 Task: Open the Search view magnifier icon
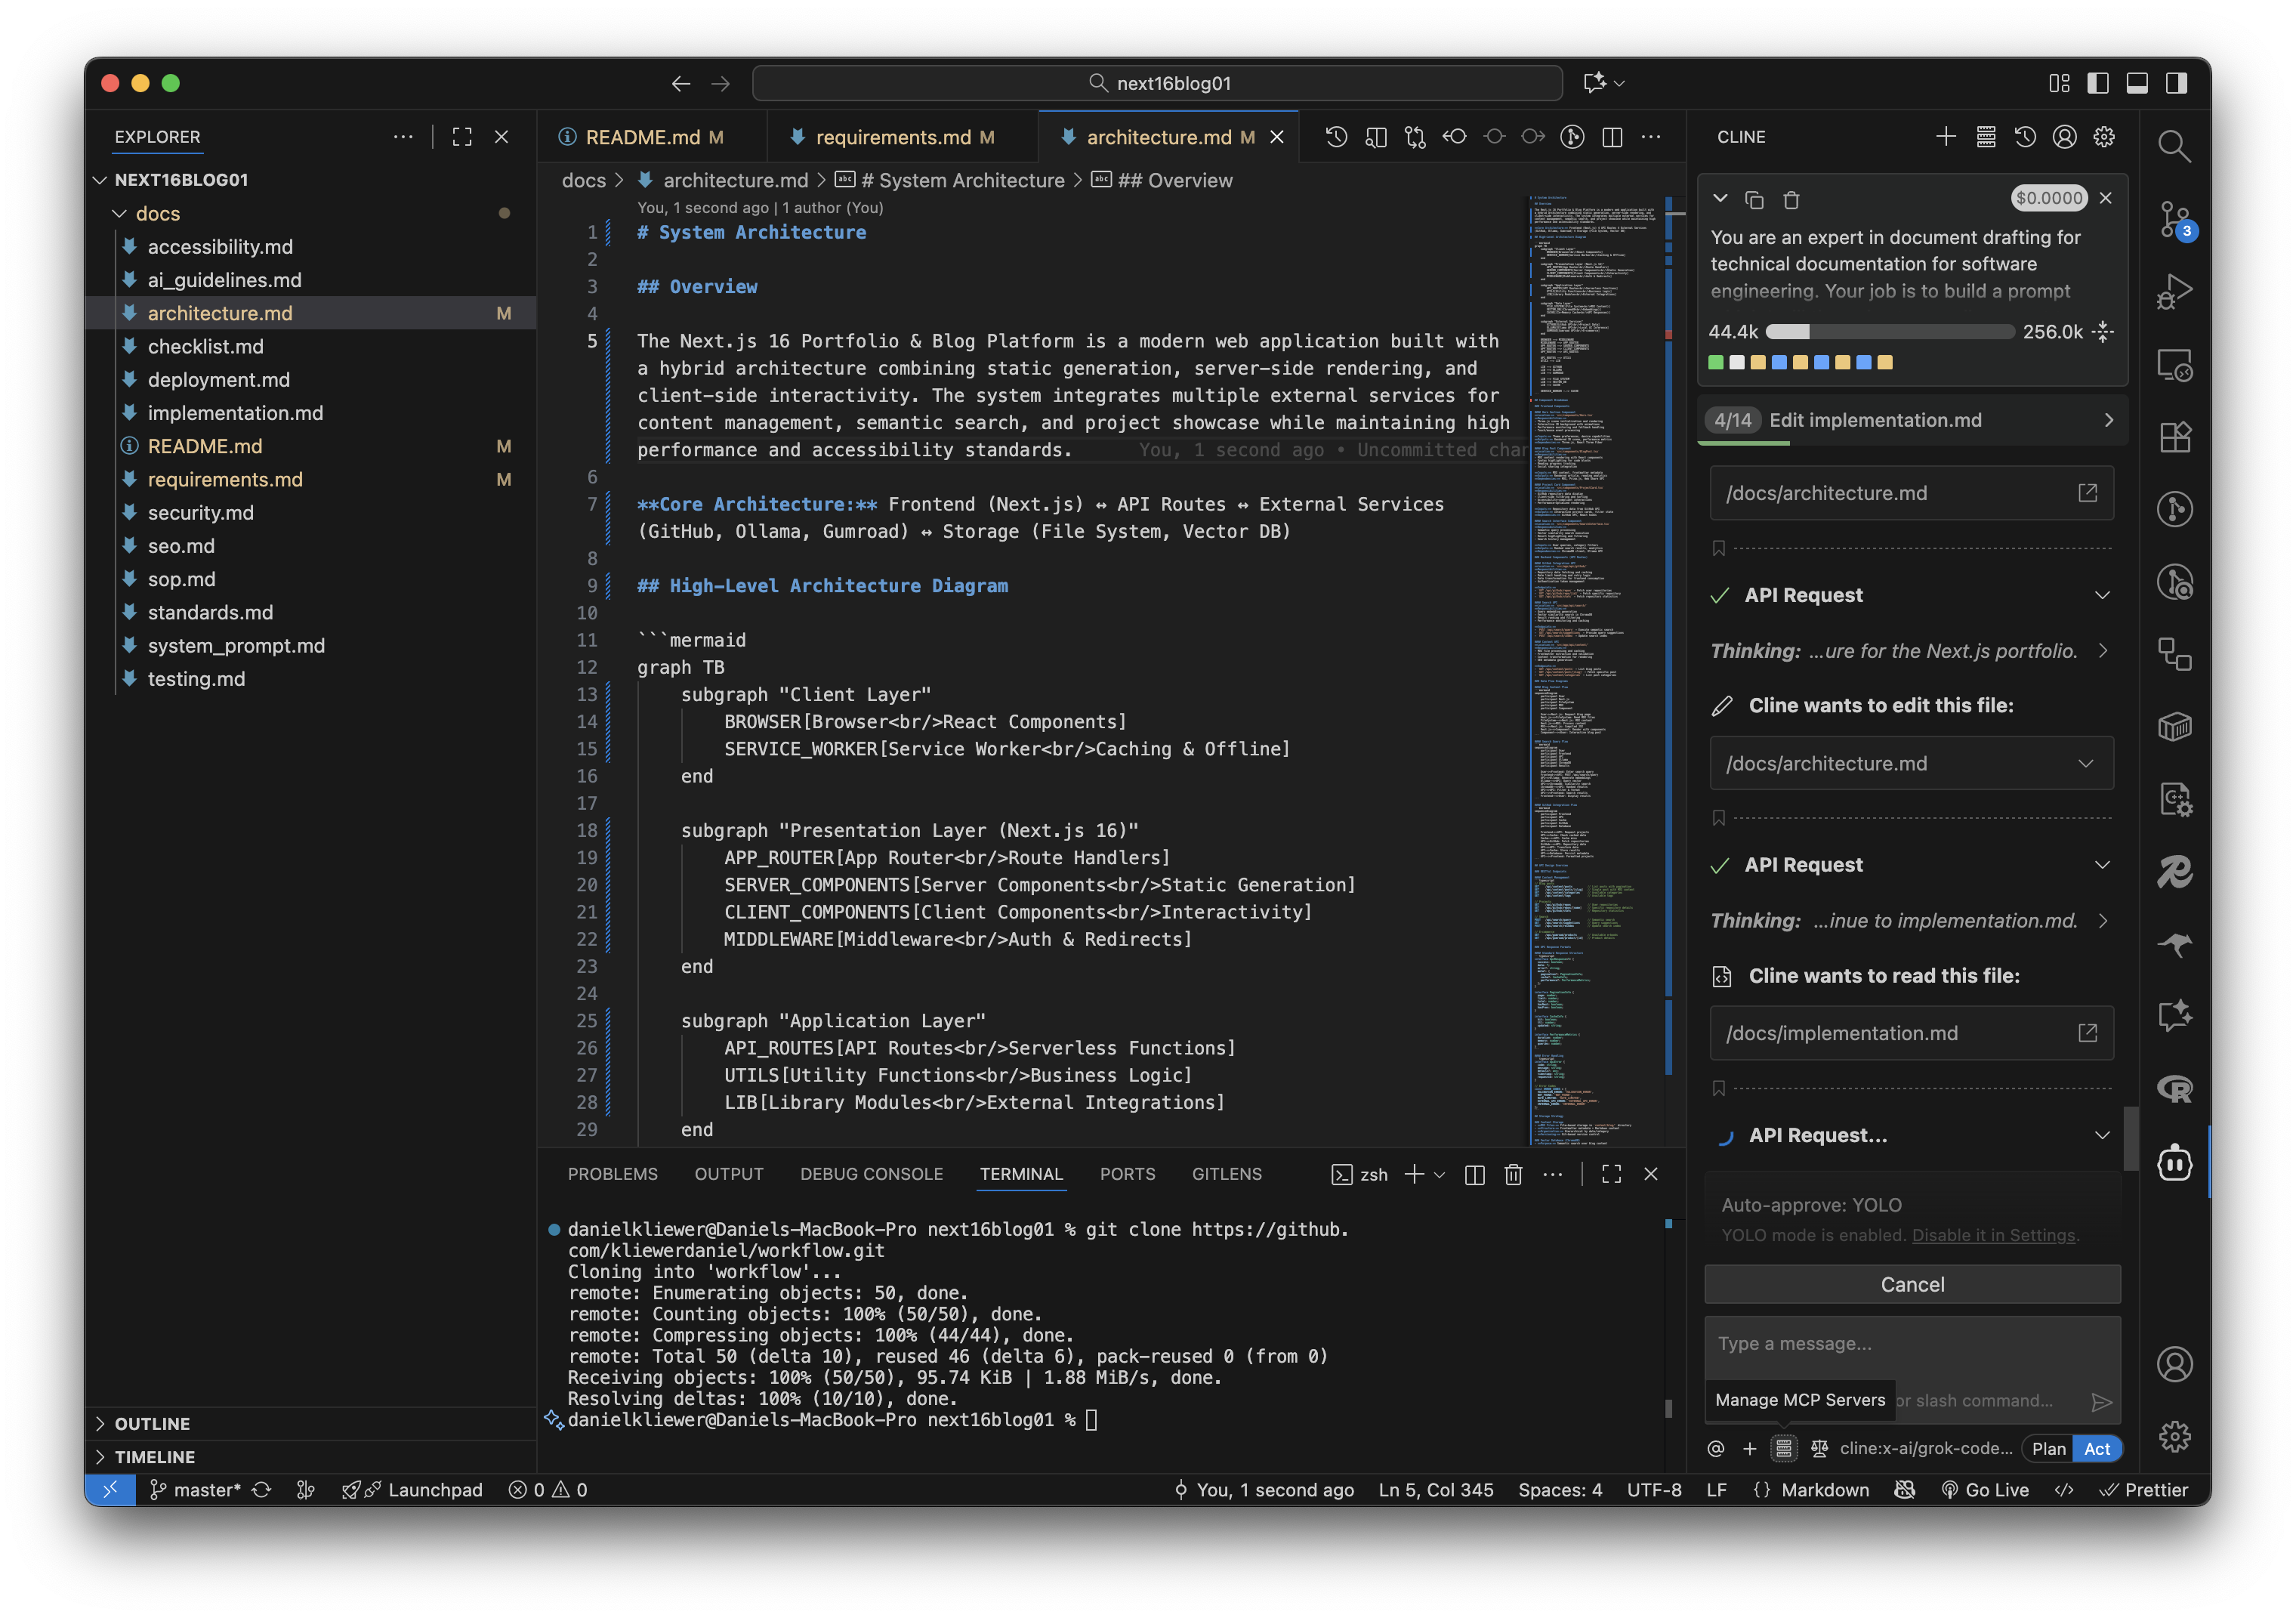(x=2174, y=147)
